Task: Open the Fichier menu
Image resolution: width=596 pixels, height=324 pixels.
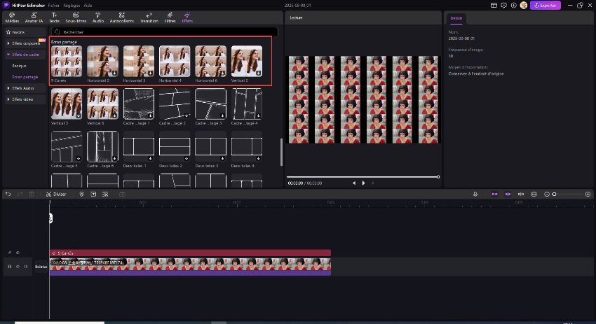Action: coord(54,5)
